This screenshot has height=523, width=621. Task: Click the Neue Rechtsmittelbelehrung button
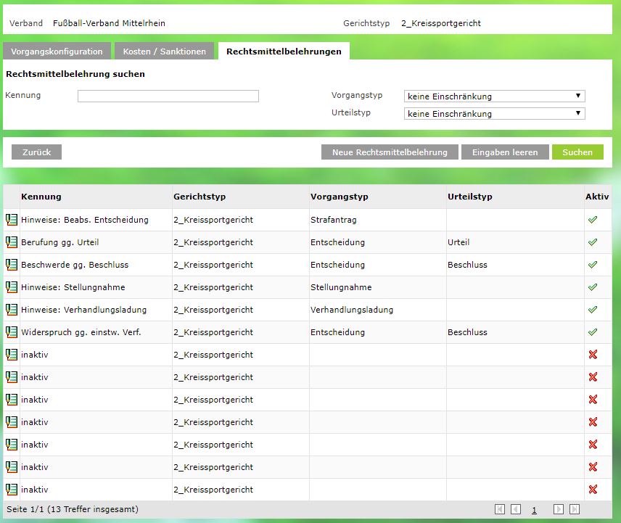[390, 152]
